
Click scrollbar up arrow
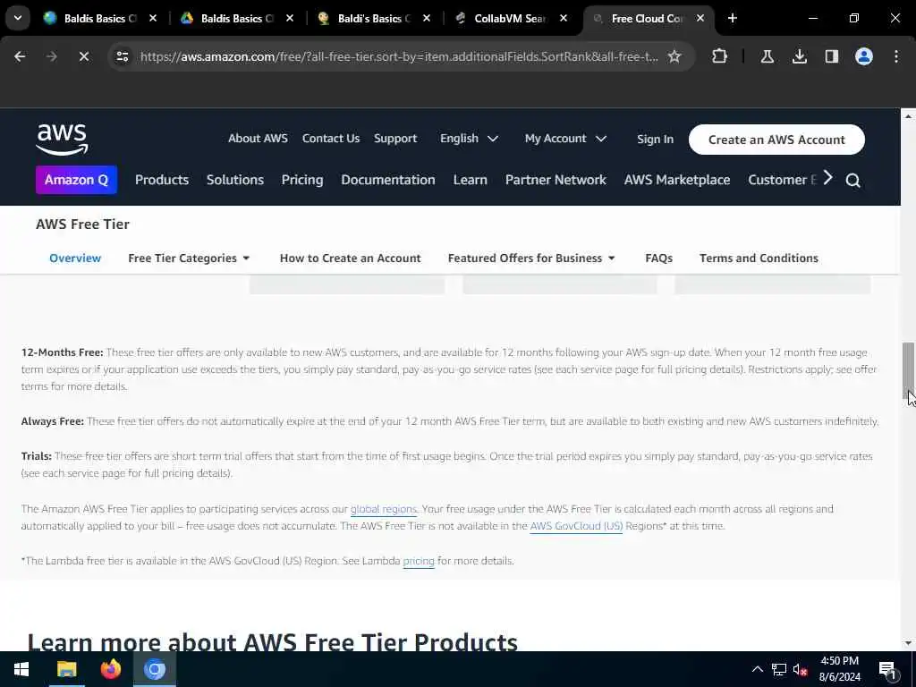click(x=908, y=116)
